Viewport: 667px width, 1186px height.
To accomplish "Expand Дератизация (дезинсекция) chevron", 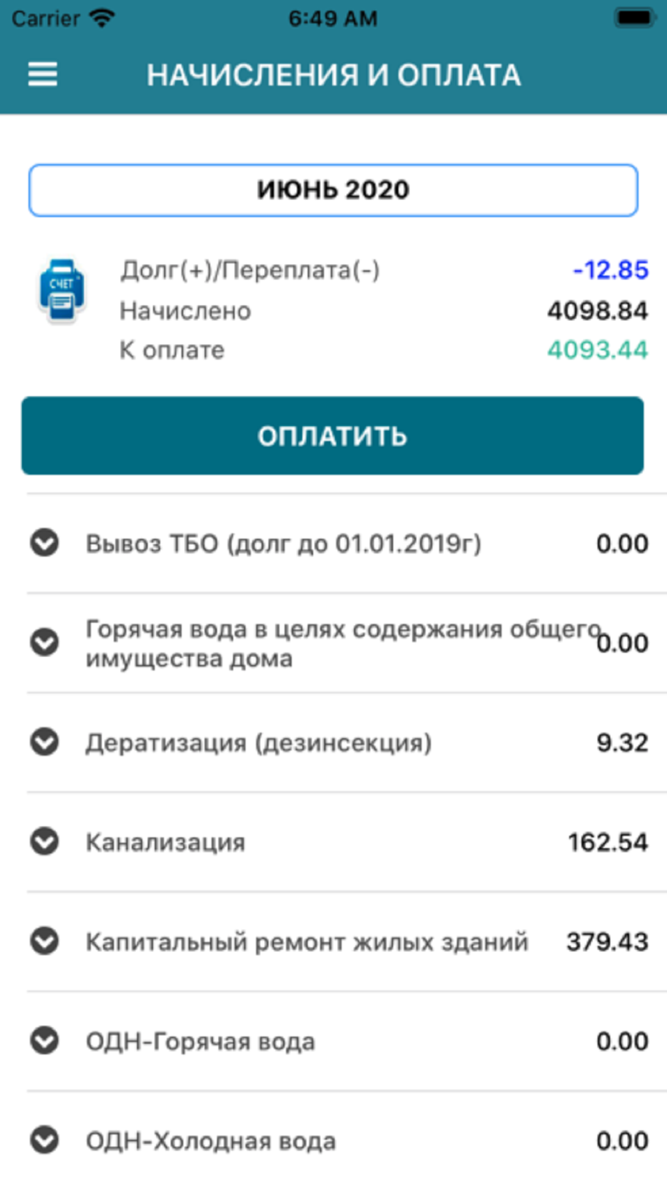I will [45, 742].
